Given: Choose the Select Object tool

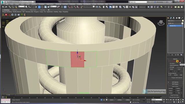Looking at the screenshot, I should [x=26, y=7].
